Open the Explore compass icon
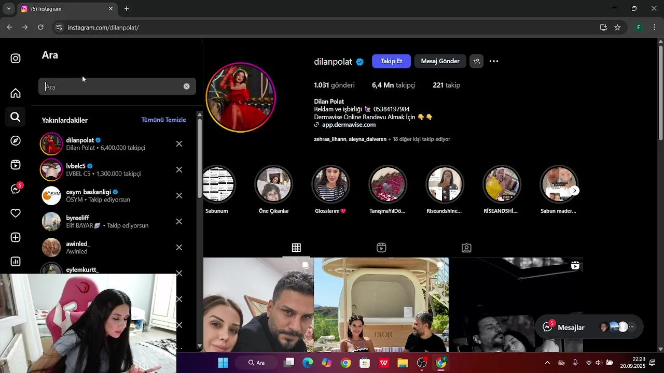This screenshot has height=373, width=664. point(16,141)
